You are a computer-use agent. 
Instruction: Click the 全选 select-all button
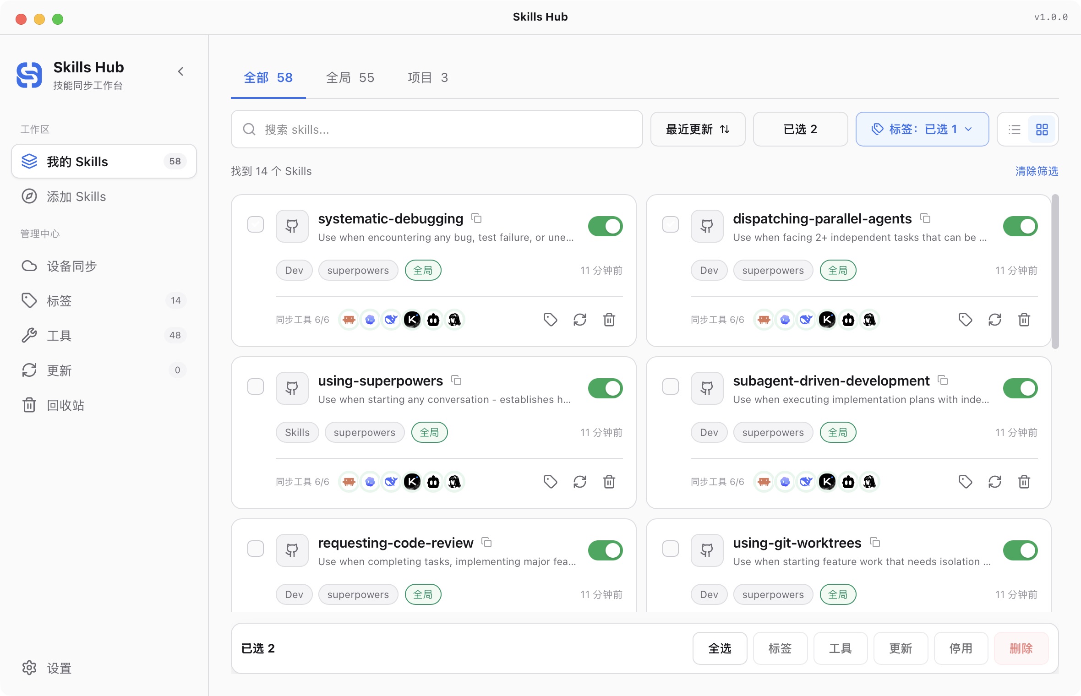(720, 648)
